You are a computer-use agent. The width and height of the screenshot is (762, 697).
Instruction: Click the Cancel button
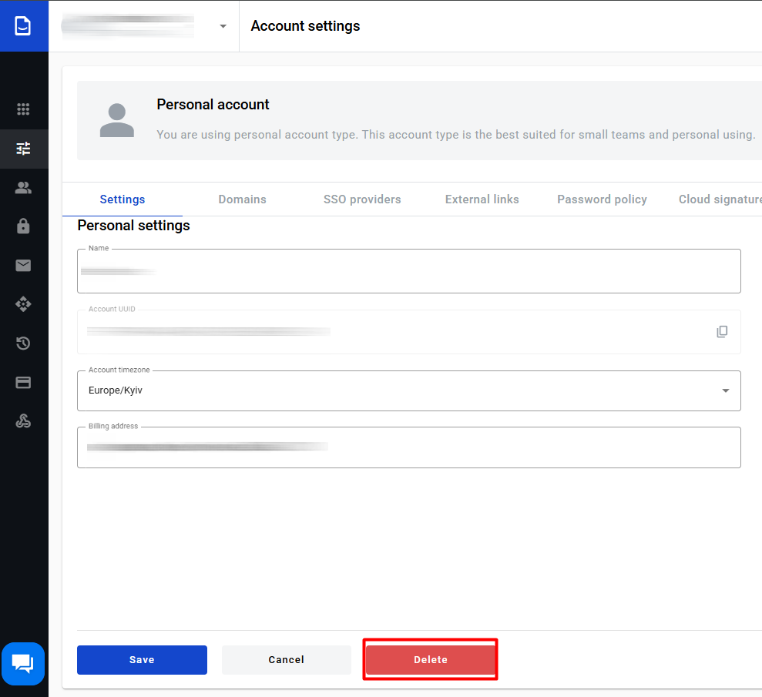(x=287, y=659)
